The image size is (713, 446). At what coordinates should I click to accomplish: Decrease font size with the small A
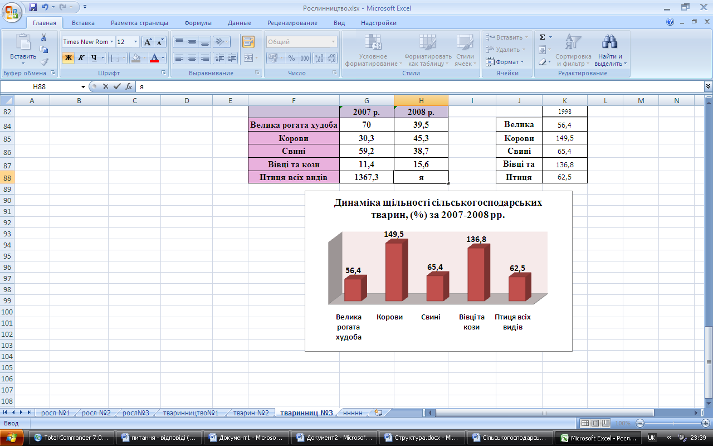(x=160, y=42)
